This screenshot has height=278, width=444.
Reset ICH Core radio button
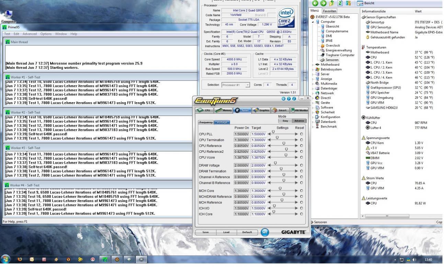point(301,214)
